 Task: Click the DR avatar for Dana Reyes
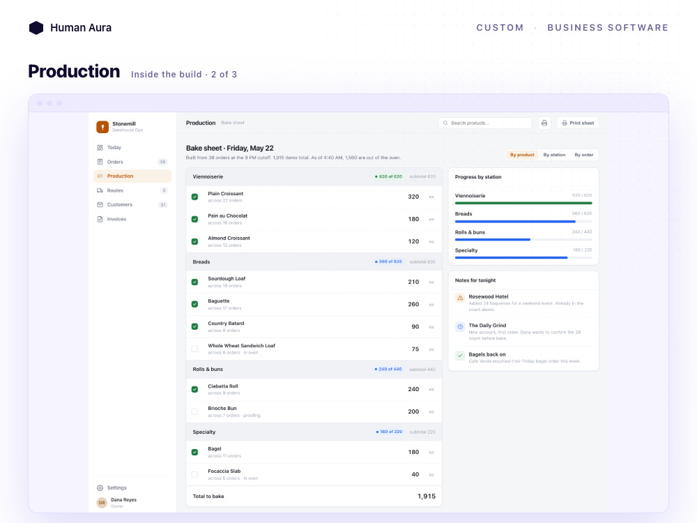(x=102, y=503)
